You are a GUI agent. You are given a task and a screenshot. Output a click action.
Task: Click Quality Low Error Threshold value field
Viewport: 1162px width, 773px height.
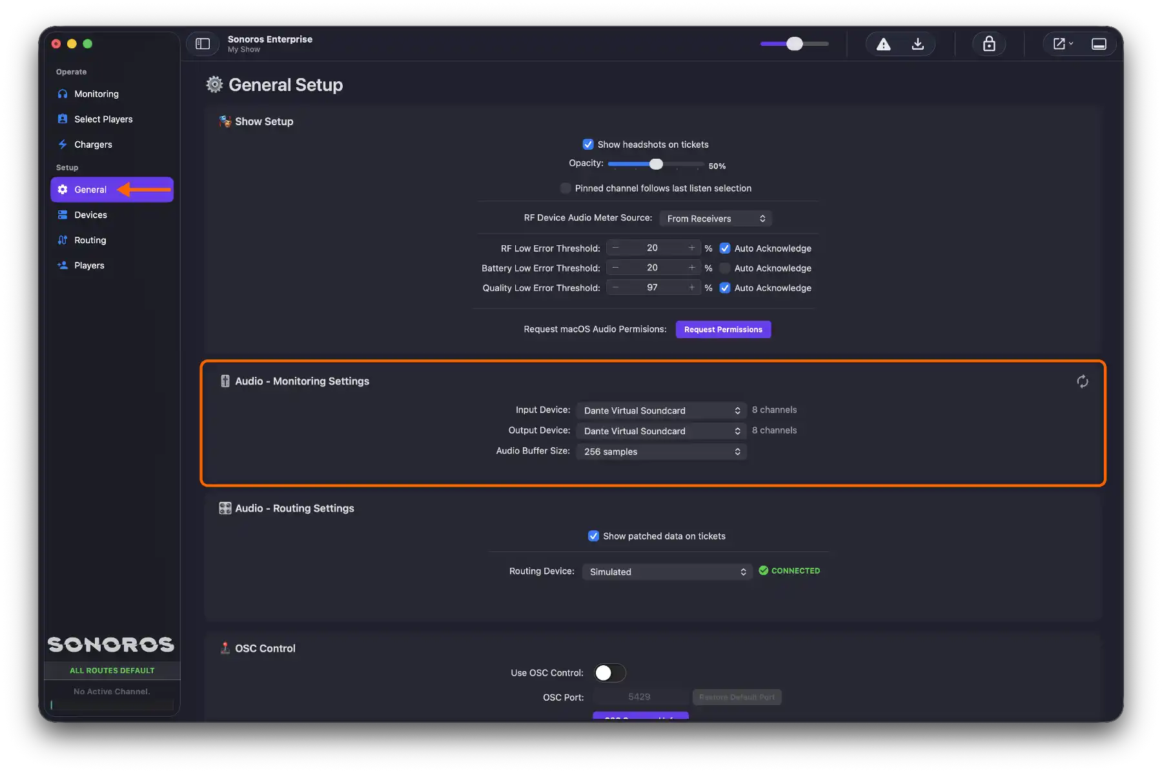tap(653, 288)
